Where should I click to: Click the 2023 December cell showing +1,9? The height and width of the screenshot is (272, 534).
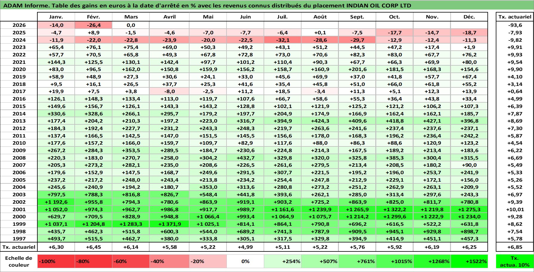469,47
